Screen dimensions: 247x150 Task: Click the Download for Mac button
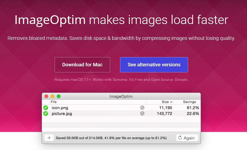coord(82,65)
